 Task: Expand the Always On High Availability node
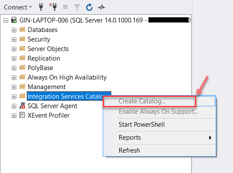(14, 77)
